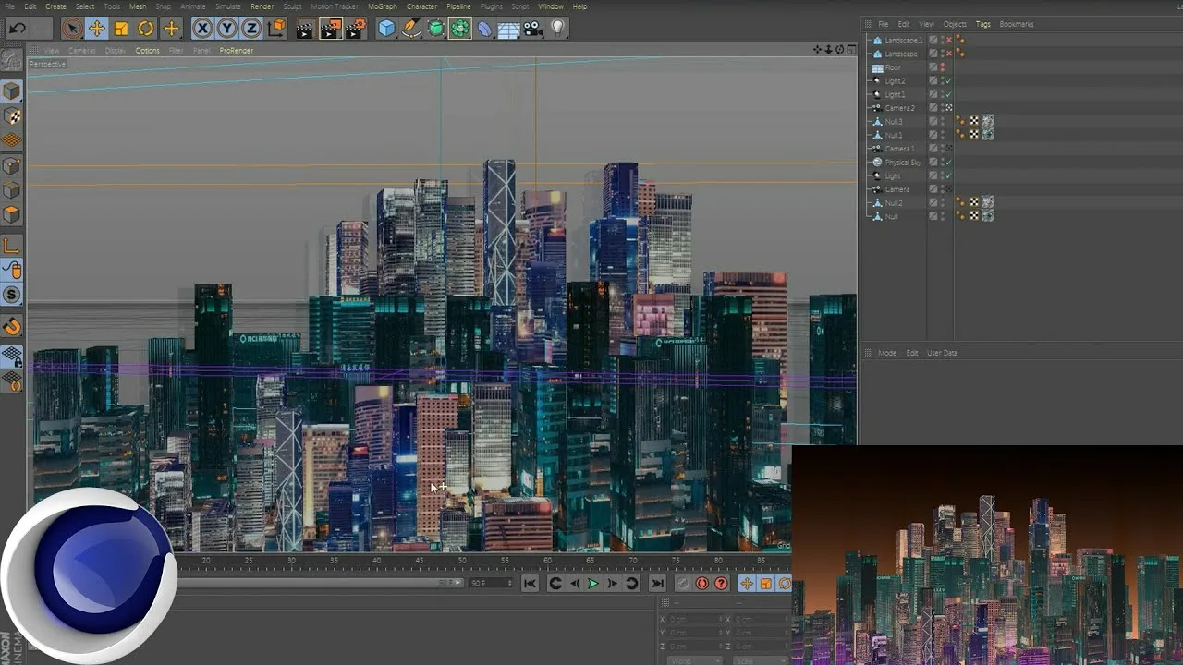The width and height of the screenshot is (1183, 665).
Task: Activate the Rotate tool
Action: 144,28
